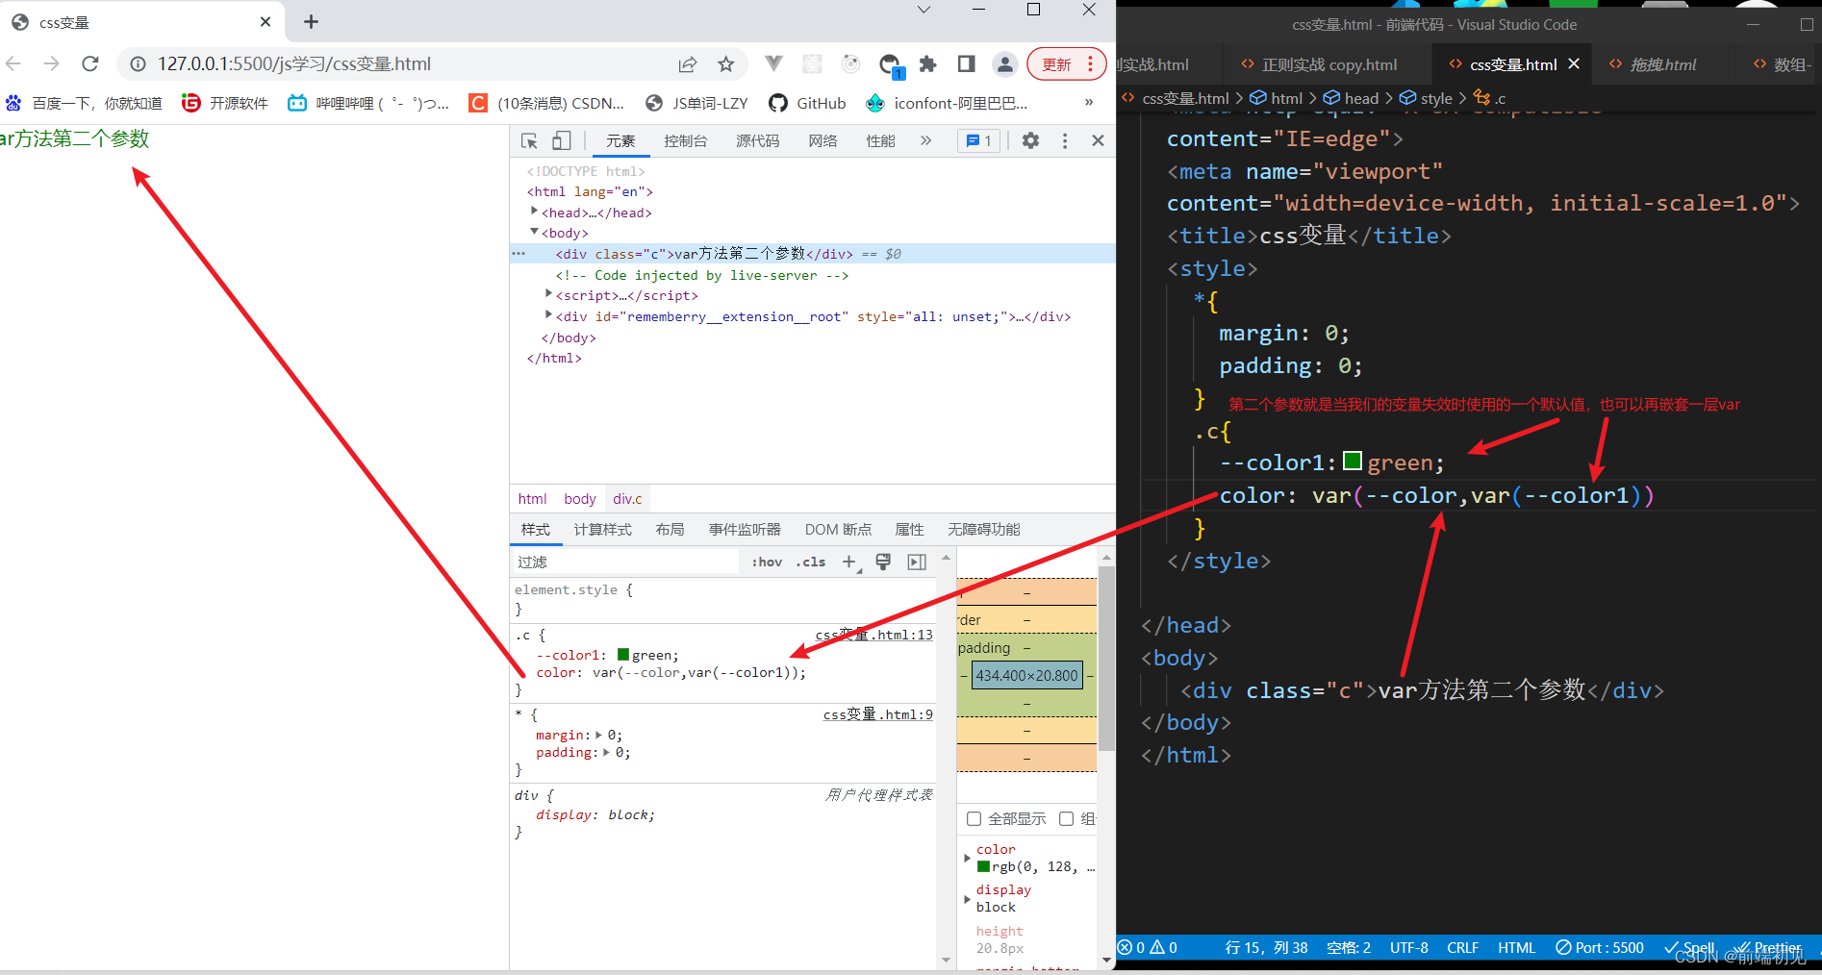Open the Chrome extensions puzzle icon

pos(927,64)
